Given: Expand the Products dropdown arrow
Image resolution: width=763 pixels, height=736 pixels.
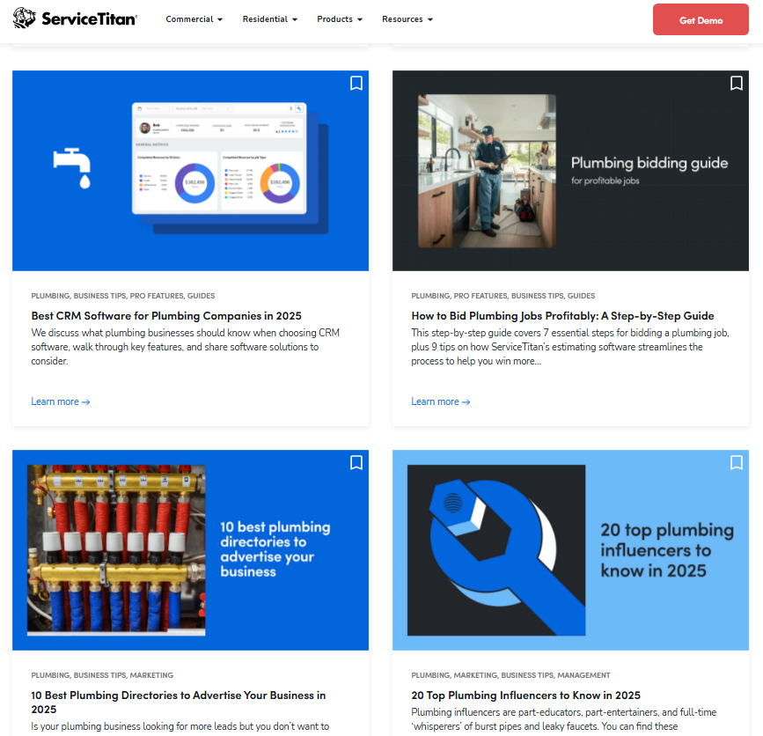Looking at the screenshot, I should (x=360, y=19).
